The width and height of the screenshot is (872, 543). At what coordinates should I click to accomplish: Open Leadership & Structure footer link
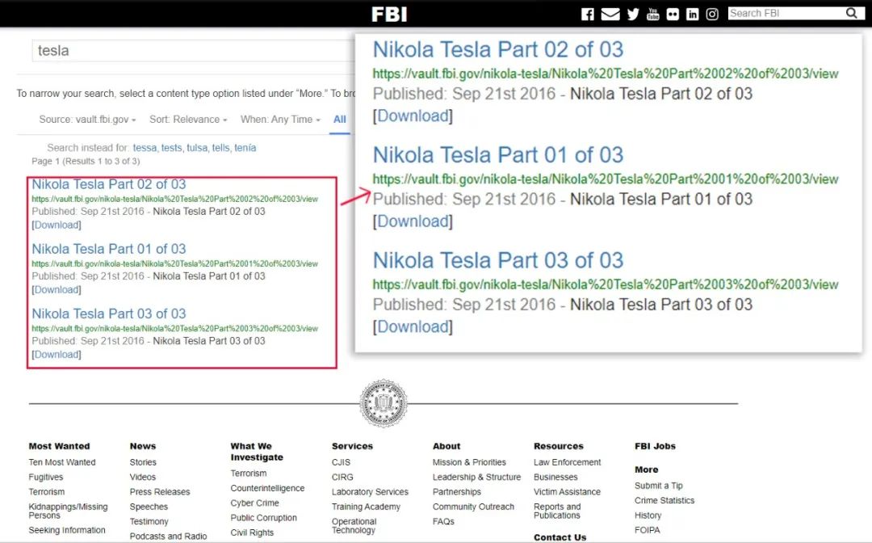click(476, 477)
